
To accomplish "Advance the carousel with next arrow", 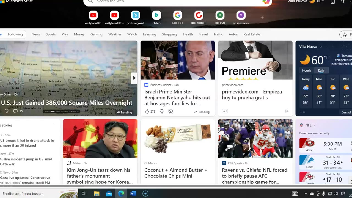I will point(134,78).
